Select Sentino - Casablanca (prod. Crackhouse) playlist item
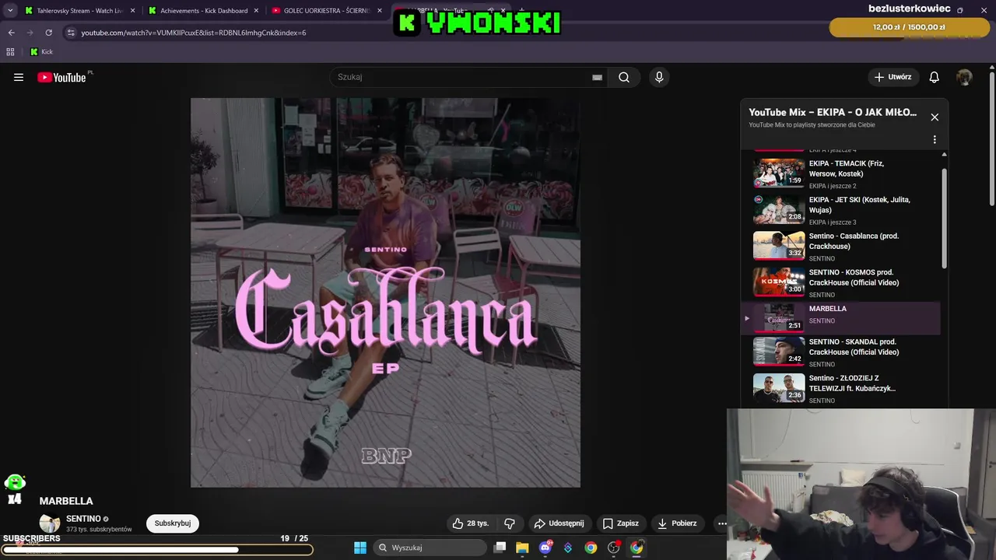 [x=841, y=246]
